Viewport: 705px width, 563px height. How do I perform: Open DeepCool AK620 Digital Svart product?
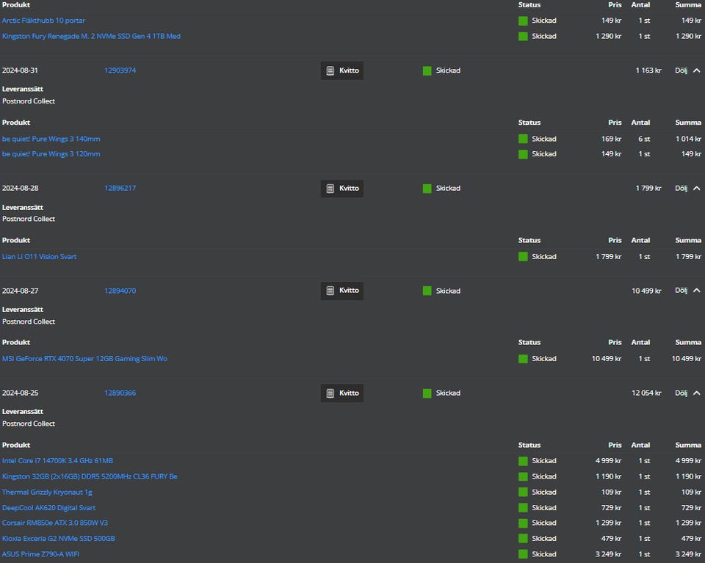48,508
